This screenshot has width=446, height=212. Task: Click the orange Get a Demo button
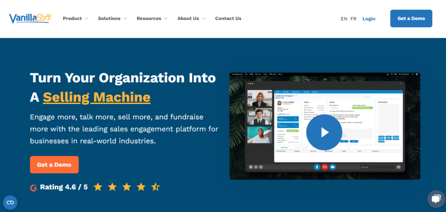pyautogui.click(x=54, y=165)
